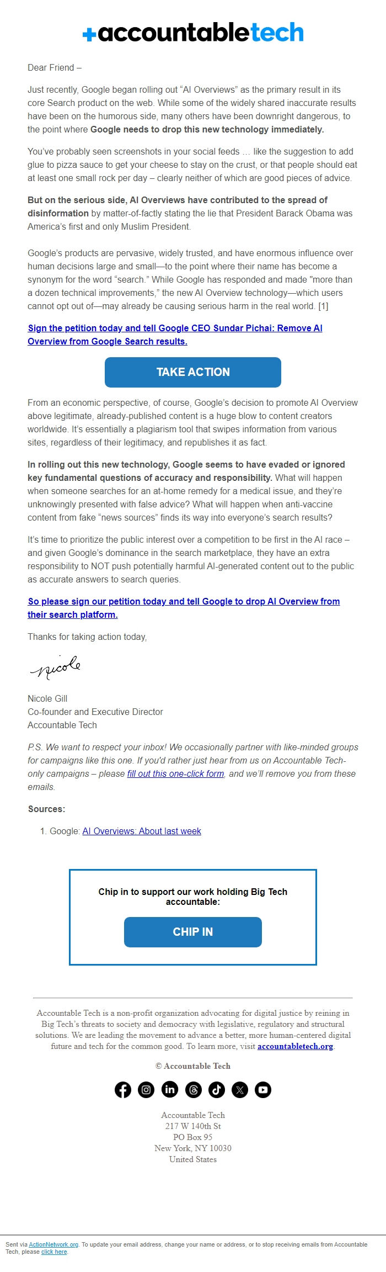Select Nicole Gill's signature image
386x1272 pixels.
[55, 669]
